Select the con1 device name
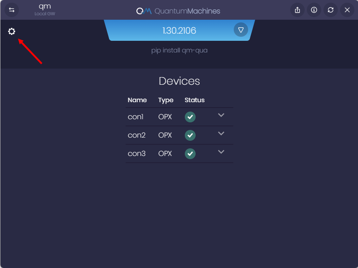Image resolution: width=358 pixels, height=268 pixels. [x=135, y=117]
